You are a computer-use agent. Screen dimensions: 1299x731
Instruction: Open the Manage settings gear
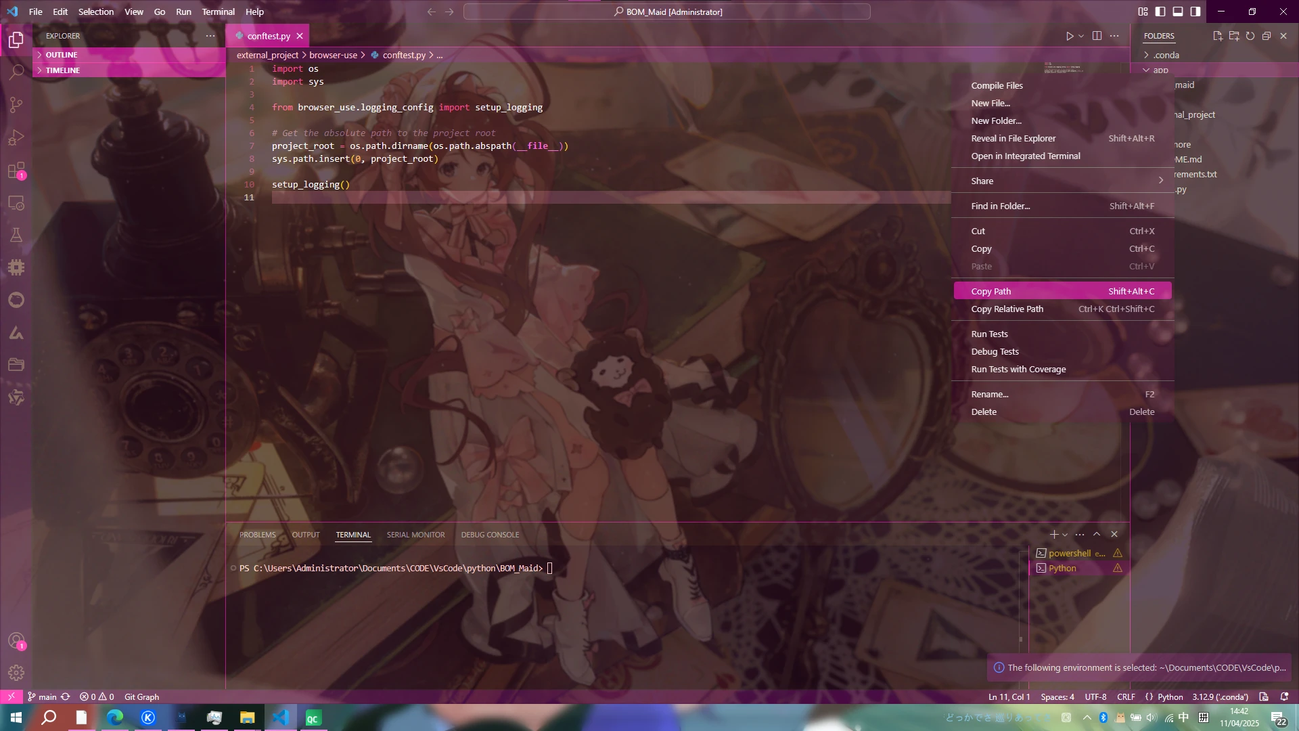pyautogui.click(x=16, y=673)
